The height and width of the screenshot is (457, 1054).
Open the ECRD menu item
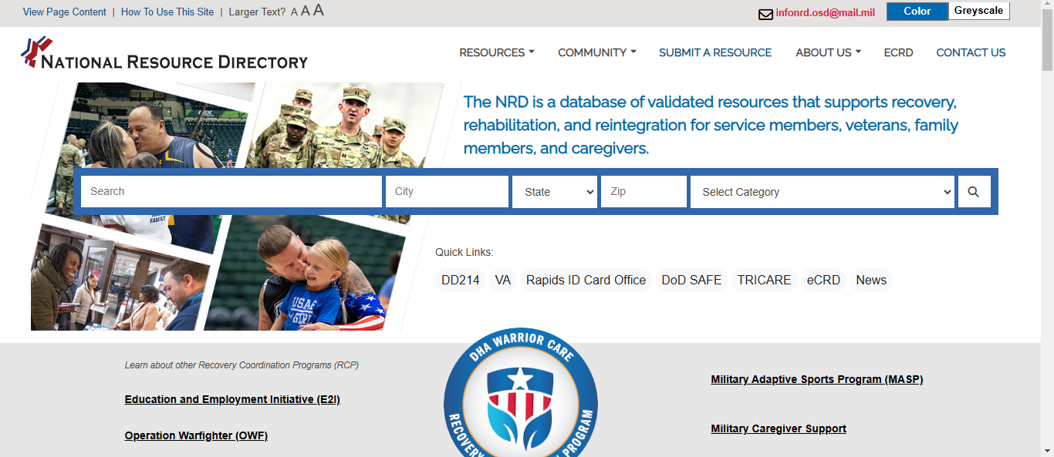pos(898,52)
